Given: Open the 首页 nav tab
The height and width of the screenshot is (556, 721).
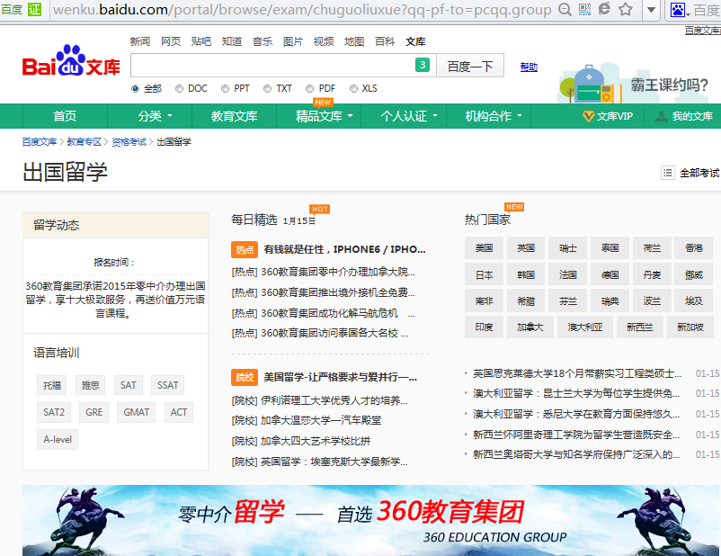Looking at the screenshot, I should pos(65,116).
